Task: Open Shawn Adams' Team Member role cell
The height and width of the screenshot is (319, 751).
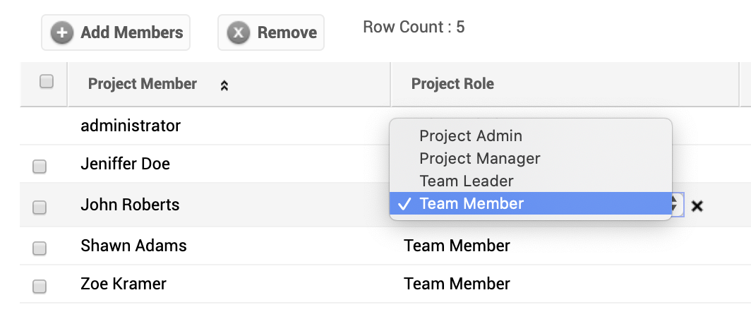Action: point(457,246)
